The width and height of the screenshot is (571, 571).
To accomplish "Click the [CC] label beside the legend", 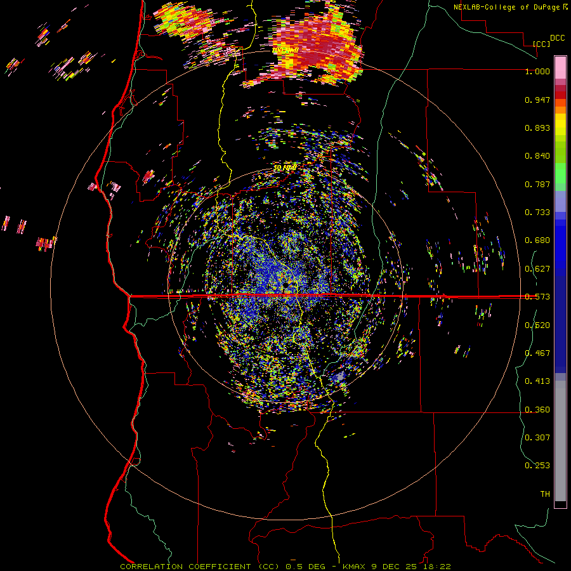I will (541, 44).
